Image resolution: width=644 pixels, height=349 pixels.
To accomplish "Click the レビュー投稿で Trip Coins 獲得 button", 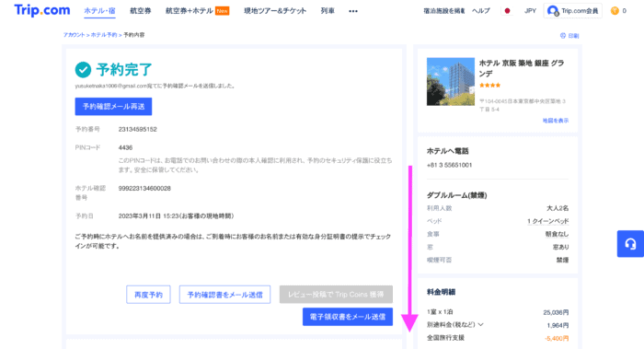I will click(336, 295).
